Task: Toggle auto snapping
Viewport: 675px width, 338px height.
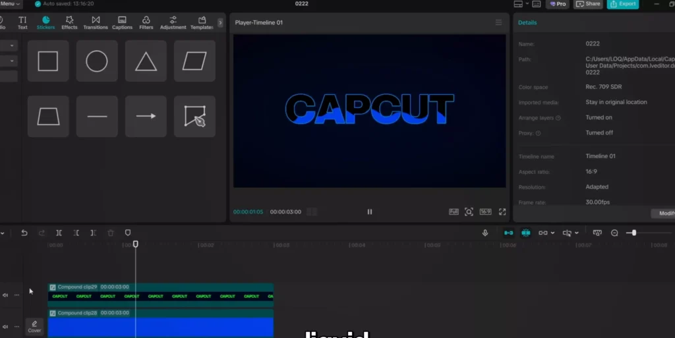Action: point(525,233)
